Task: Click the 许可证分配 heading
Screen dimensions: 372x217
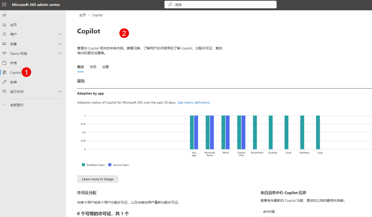Action: point(87,193)
